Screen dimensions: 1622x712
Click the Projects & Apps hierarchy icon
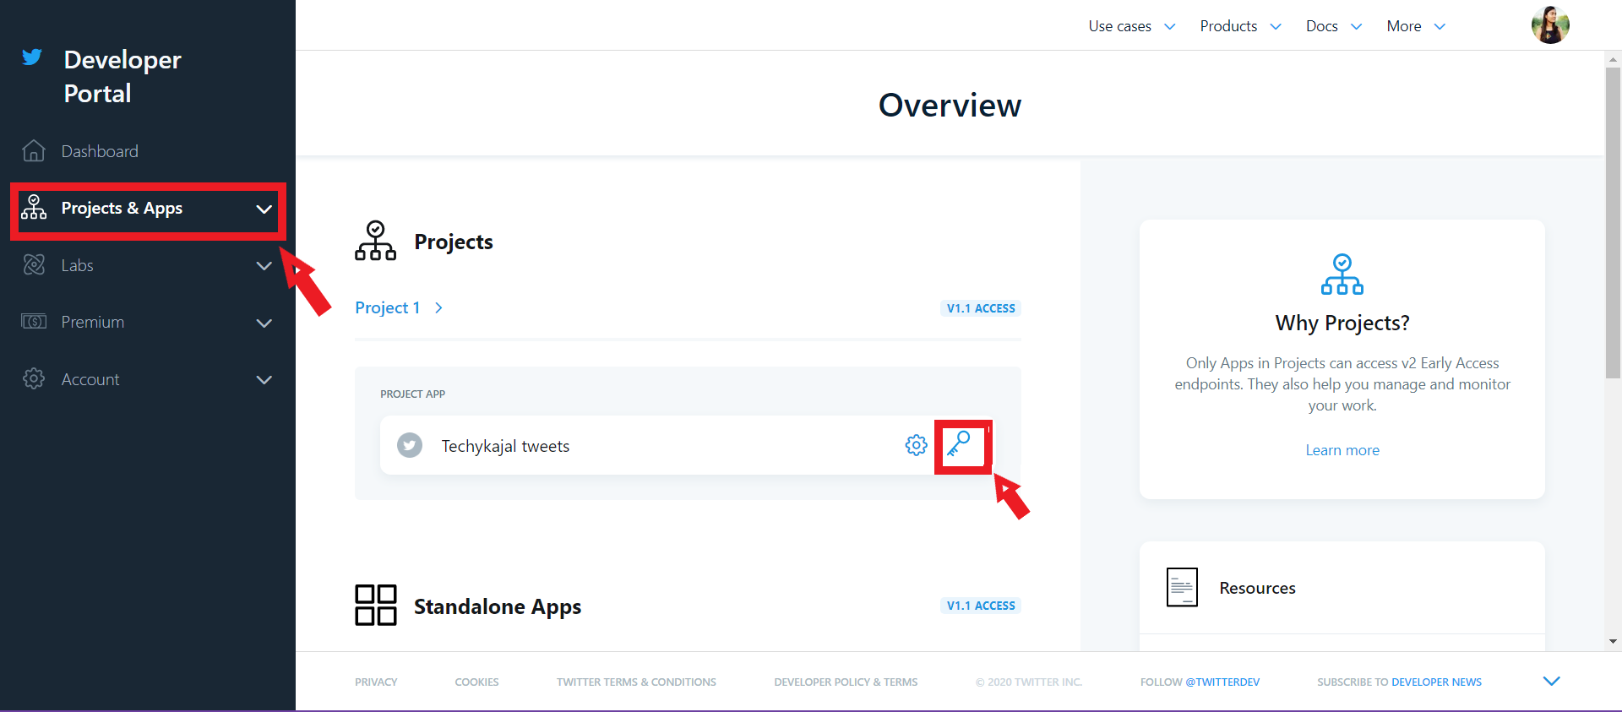pyautogui.click(x=34, y=207)
